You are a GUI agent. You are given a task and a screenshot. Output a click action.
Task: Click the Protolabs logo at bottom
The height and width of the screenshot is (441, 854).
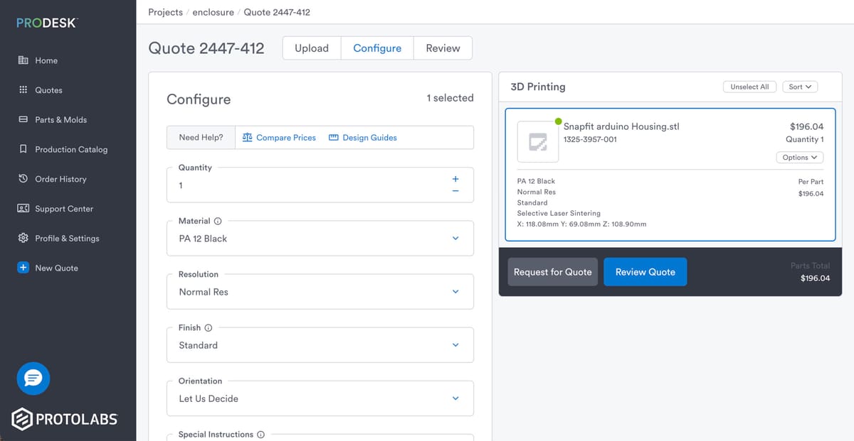pyautogui.click(x=64, y=419)
